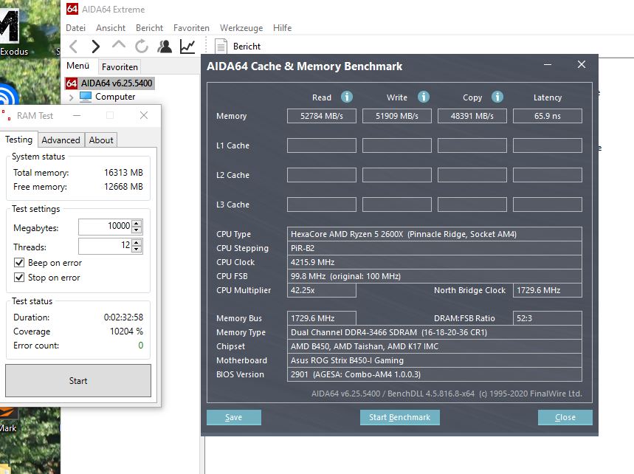Click CPU Clock 4215.9 MHz value
634x474 pixels.
click(435, 262)
